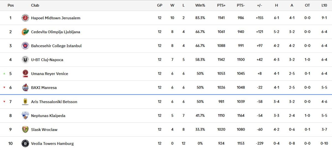Open the Veolia Towers Hamburg team link

coord(52,143)
